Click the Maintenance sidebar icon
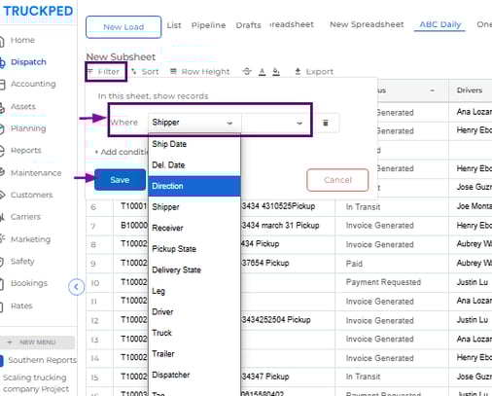This screenshot has width=492, height=396. tap(2, 172)
